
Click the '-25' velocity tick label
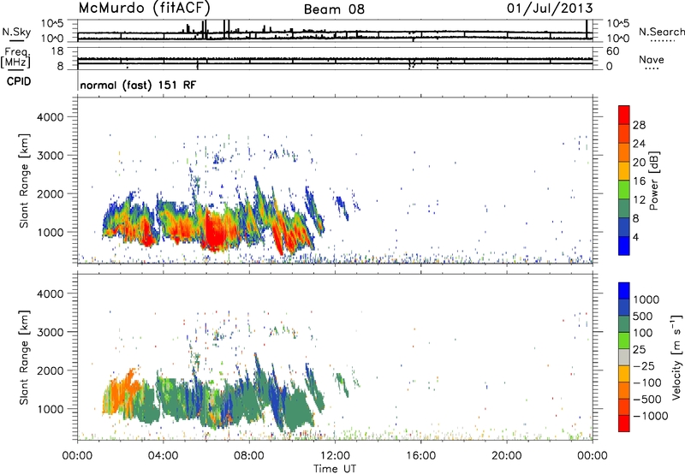click(644, 366)
